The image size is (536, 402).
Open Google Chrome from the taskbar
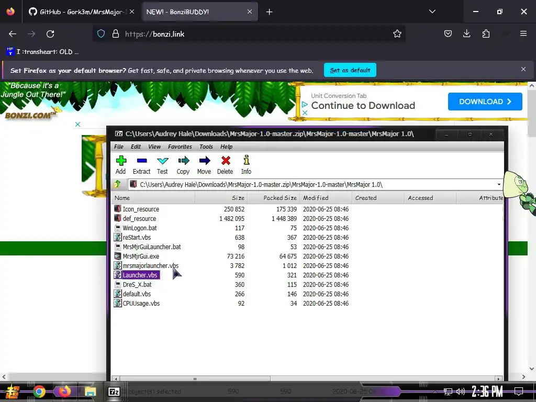(39, 392)
